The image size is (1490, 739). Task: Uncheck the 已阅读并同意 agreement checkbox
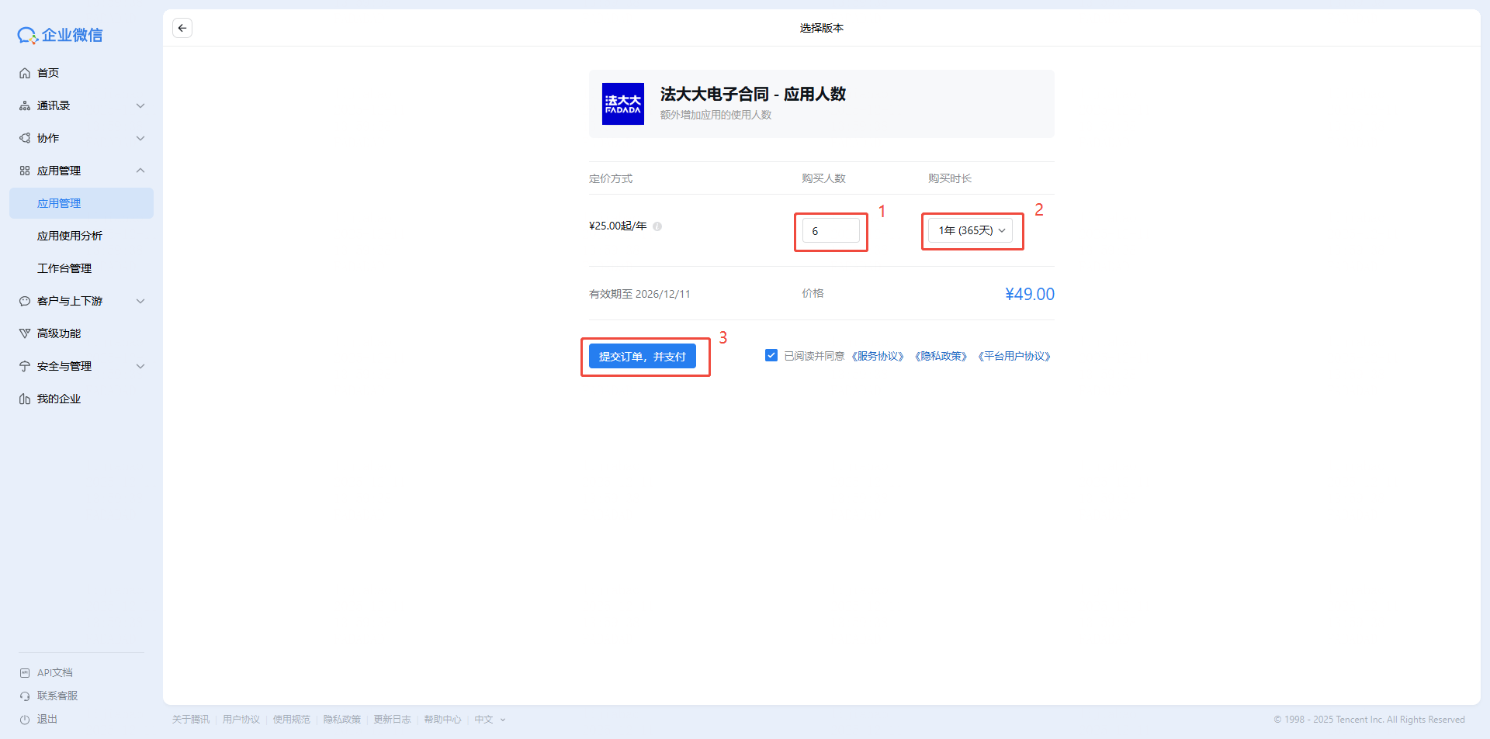[x=771, y=355]
